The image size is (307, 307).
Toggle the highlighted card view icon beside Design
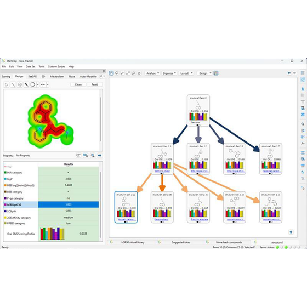(x=216, y=73)
